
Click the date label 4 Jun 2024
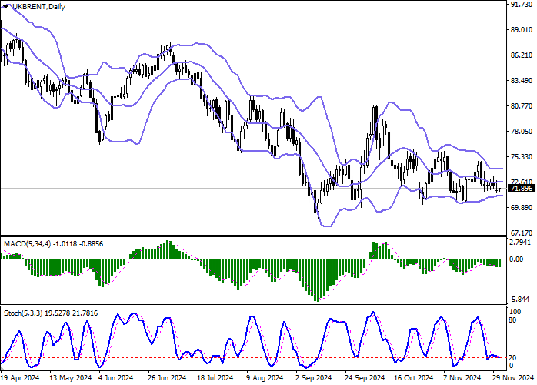click(x=115, y=378)
